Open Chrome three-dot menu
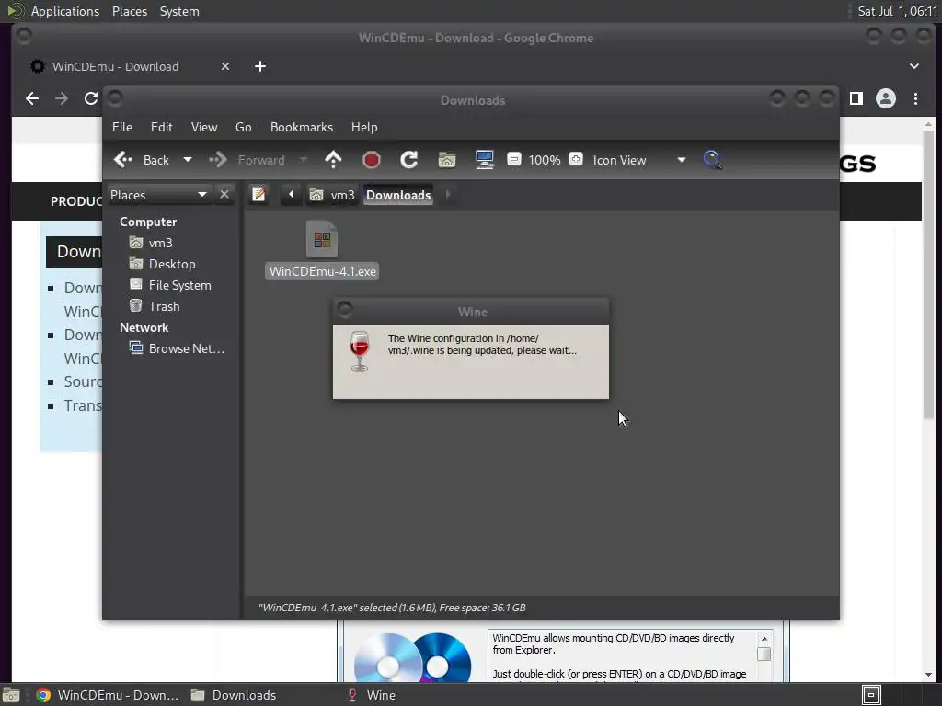 coord(915,98)
